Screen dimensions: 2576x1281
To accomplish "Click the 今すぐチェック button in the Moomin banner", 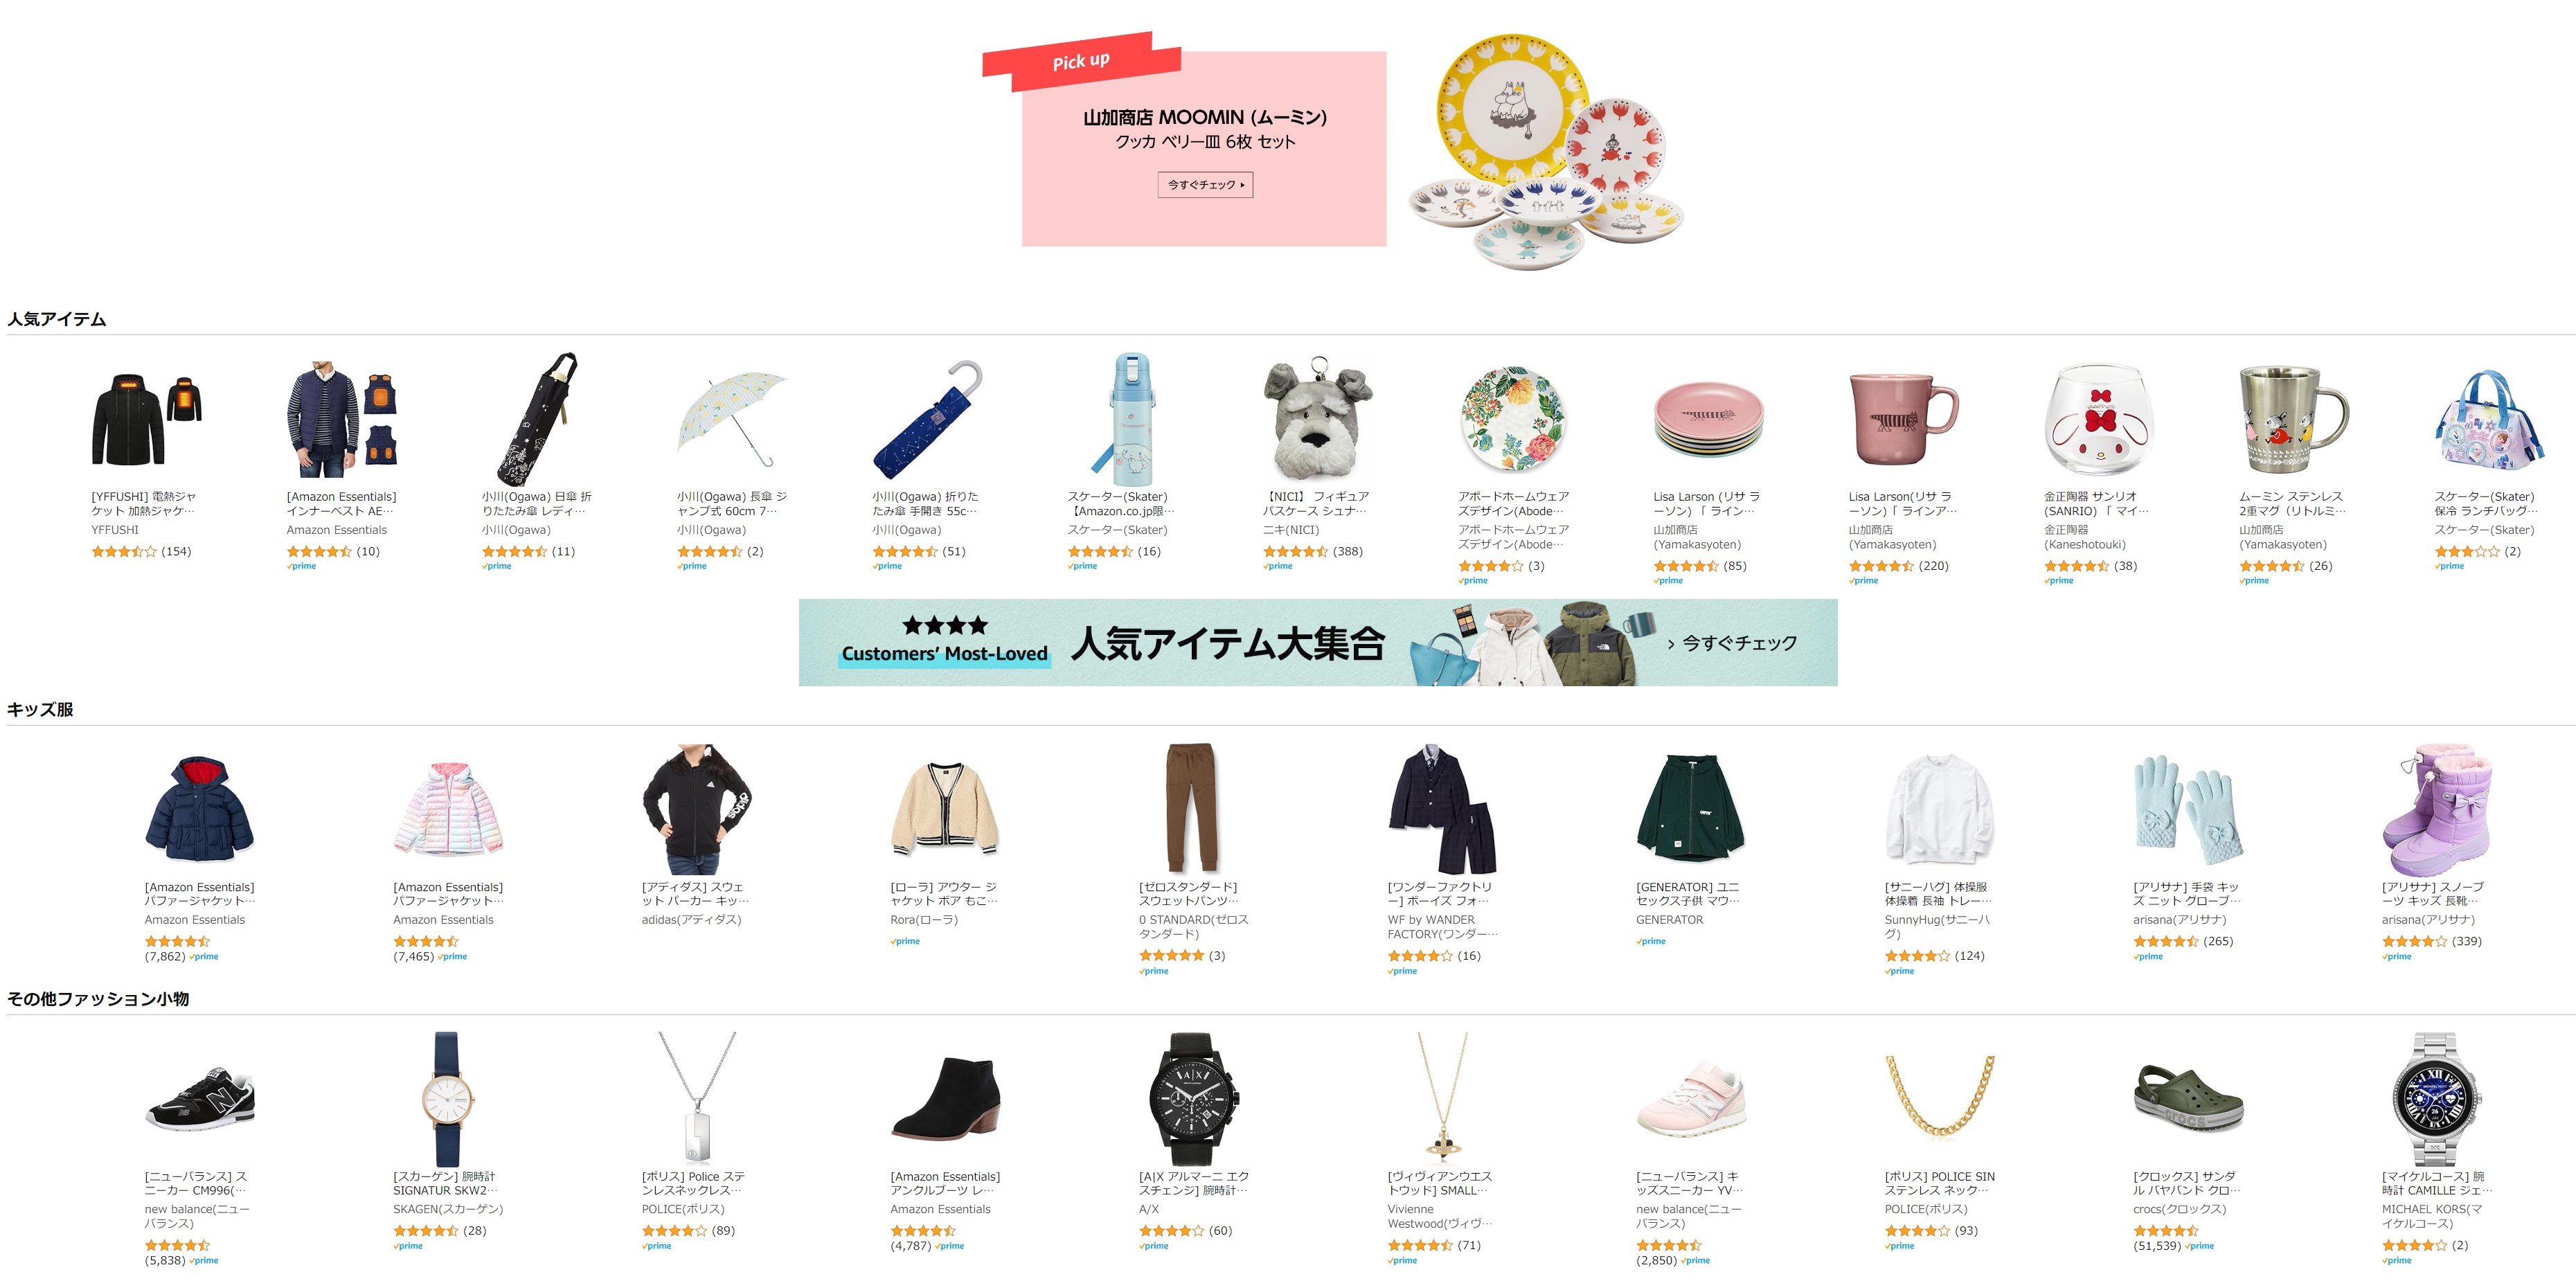I will click(1205, 185).
